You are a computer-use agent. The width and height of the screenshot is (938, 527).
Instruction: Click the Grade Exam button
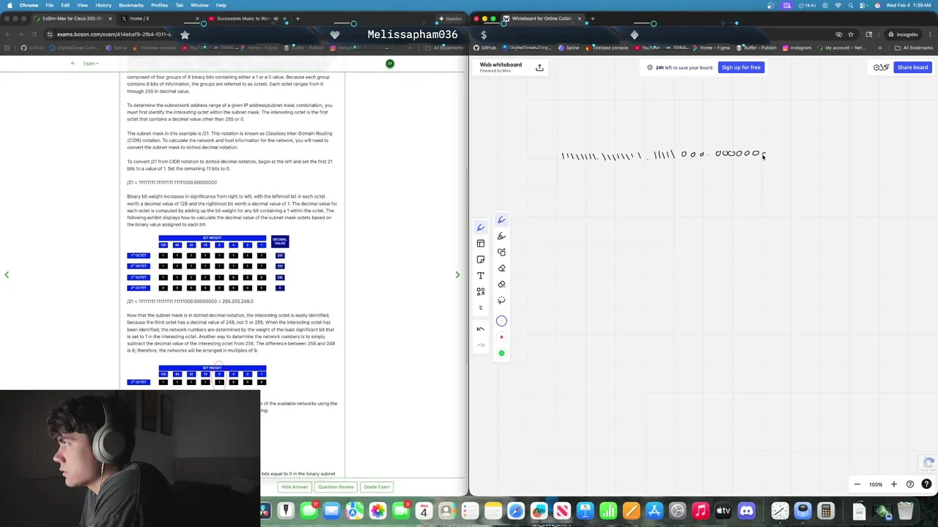(x=377, y=487)
